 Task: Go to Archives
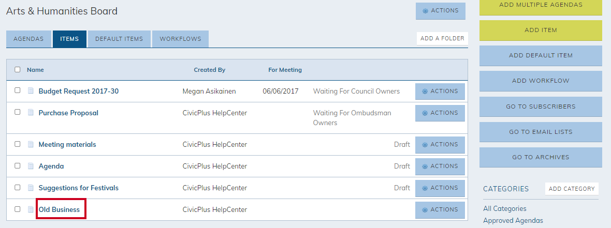(541, 158)
